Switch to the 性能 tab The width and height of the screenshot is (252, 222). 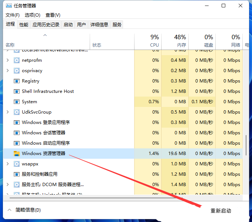(x=24, y=25)
